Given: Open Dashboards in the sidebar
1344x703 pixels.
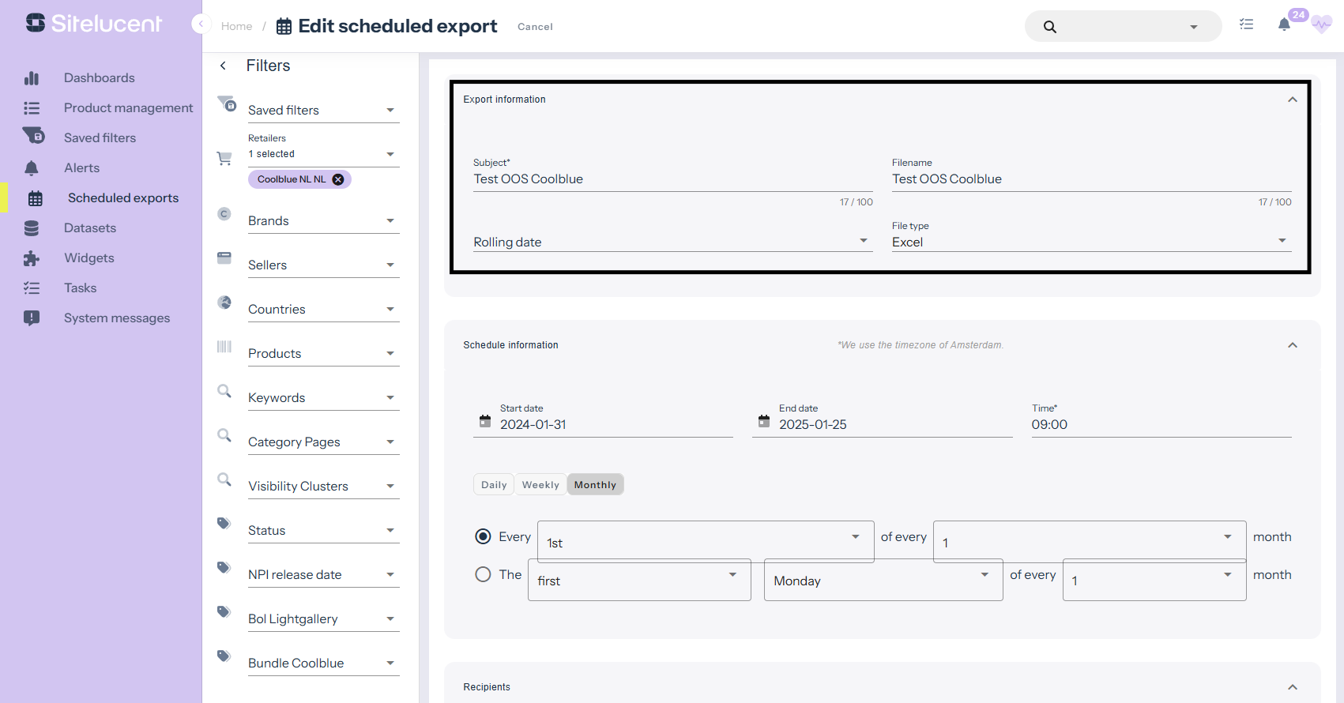Looking at the screenshot, I should point(99,78).
